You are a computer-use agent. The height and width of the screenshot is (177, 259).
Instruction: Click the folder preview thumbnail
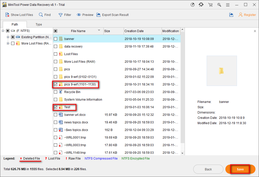point(222,71)
